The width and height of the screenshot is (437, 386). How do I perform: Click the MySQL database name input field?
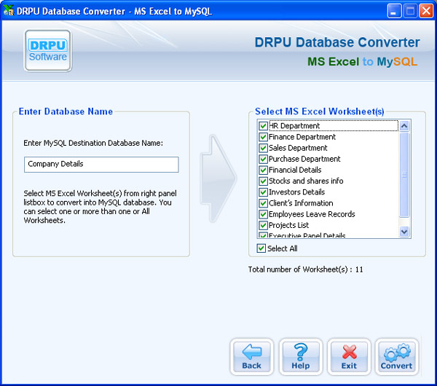point(101,165)
